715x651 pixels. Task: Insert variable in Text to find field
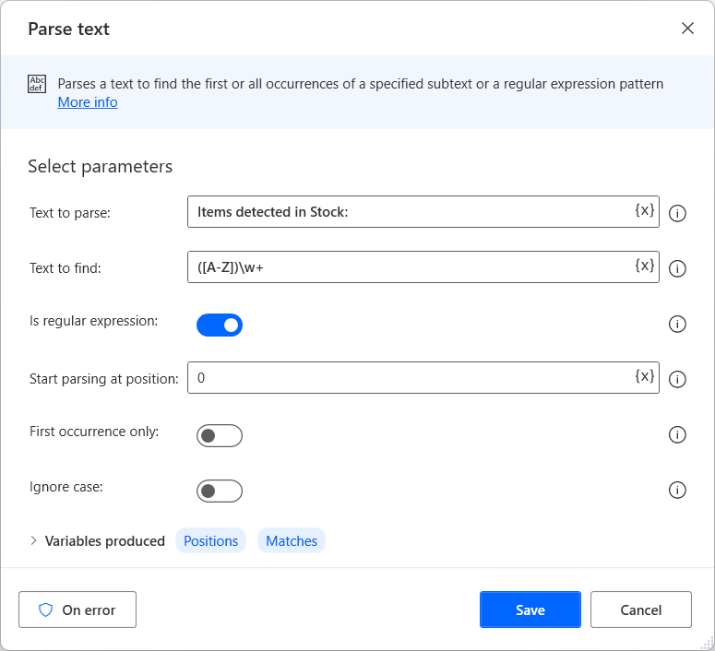645,266
